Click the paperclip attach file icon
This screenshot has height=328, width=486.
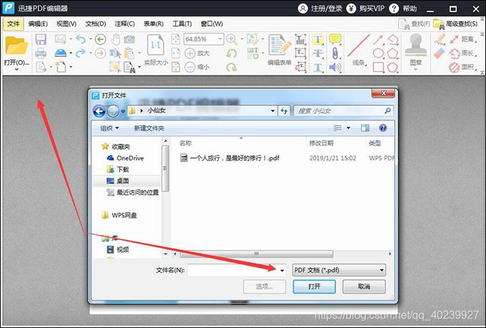[335, 53]
